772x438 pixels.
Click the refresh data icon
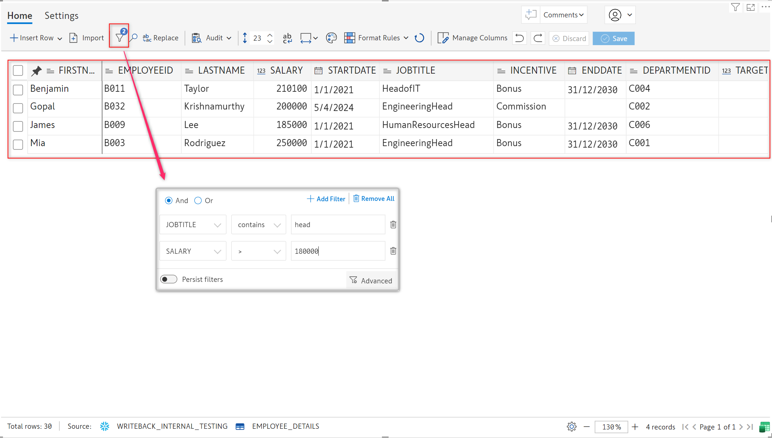tap(419, 38)
